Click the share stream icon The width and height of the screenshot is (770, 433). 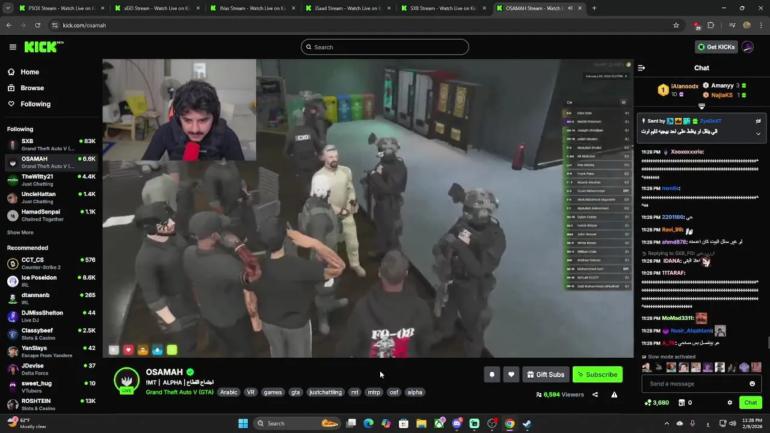coord(595,395)
